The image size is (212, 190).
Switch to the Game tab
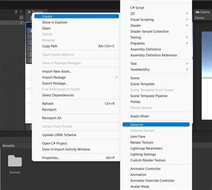pos(203,12)
